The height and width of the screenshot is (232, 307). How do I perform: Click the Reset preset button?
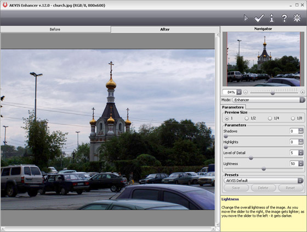(x=291, y=188)
